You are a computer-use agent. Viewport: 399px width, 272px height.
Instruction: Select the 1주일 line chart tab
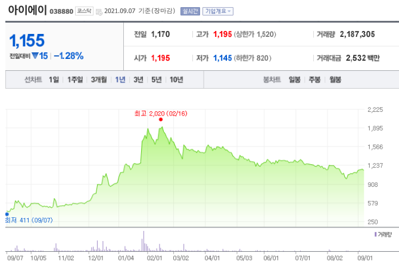75,80
